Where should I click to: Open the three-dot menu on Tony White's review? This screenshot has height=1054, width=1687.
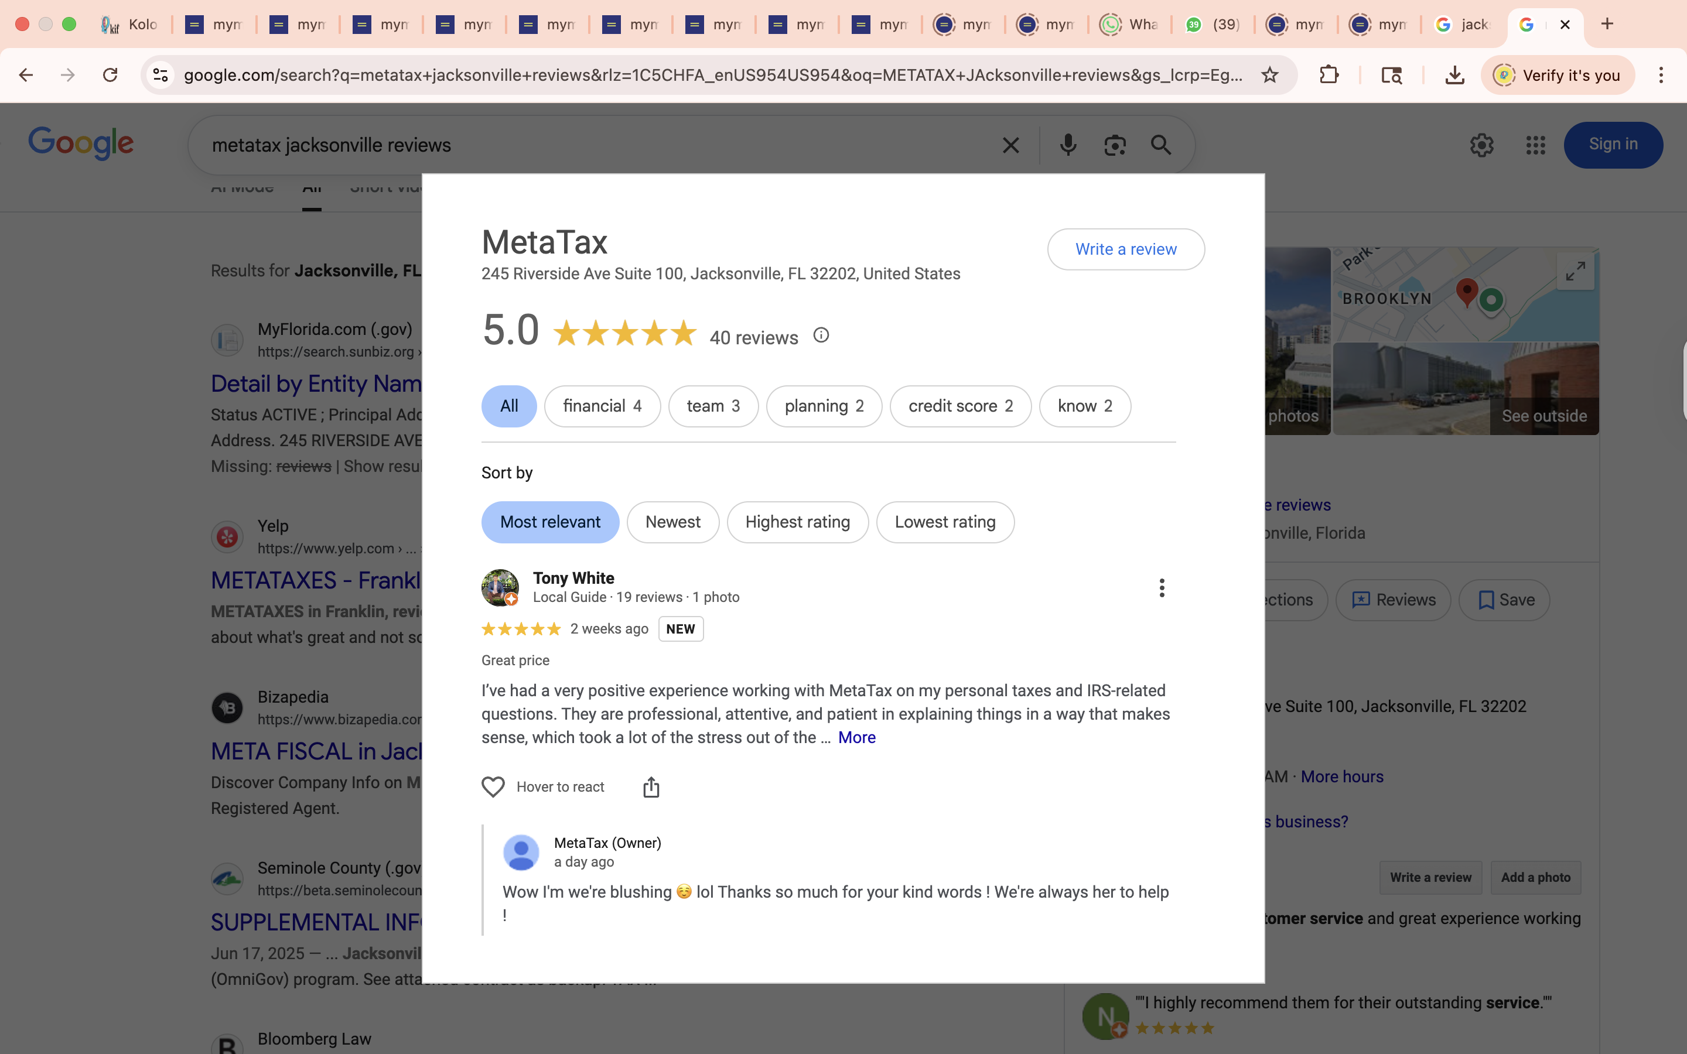(x=1162, y=588)
